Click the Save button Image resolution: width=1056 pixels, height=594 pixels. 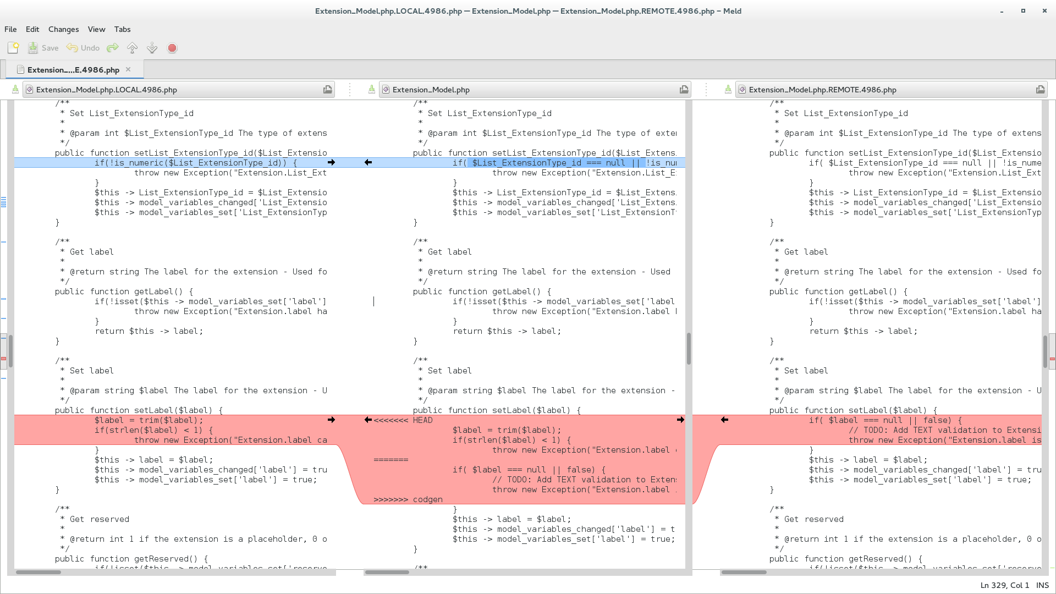point(43,48)
